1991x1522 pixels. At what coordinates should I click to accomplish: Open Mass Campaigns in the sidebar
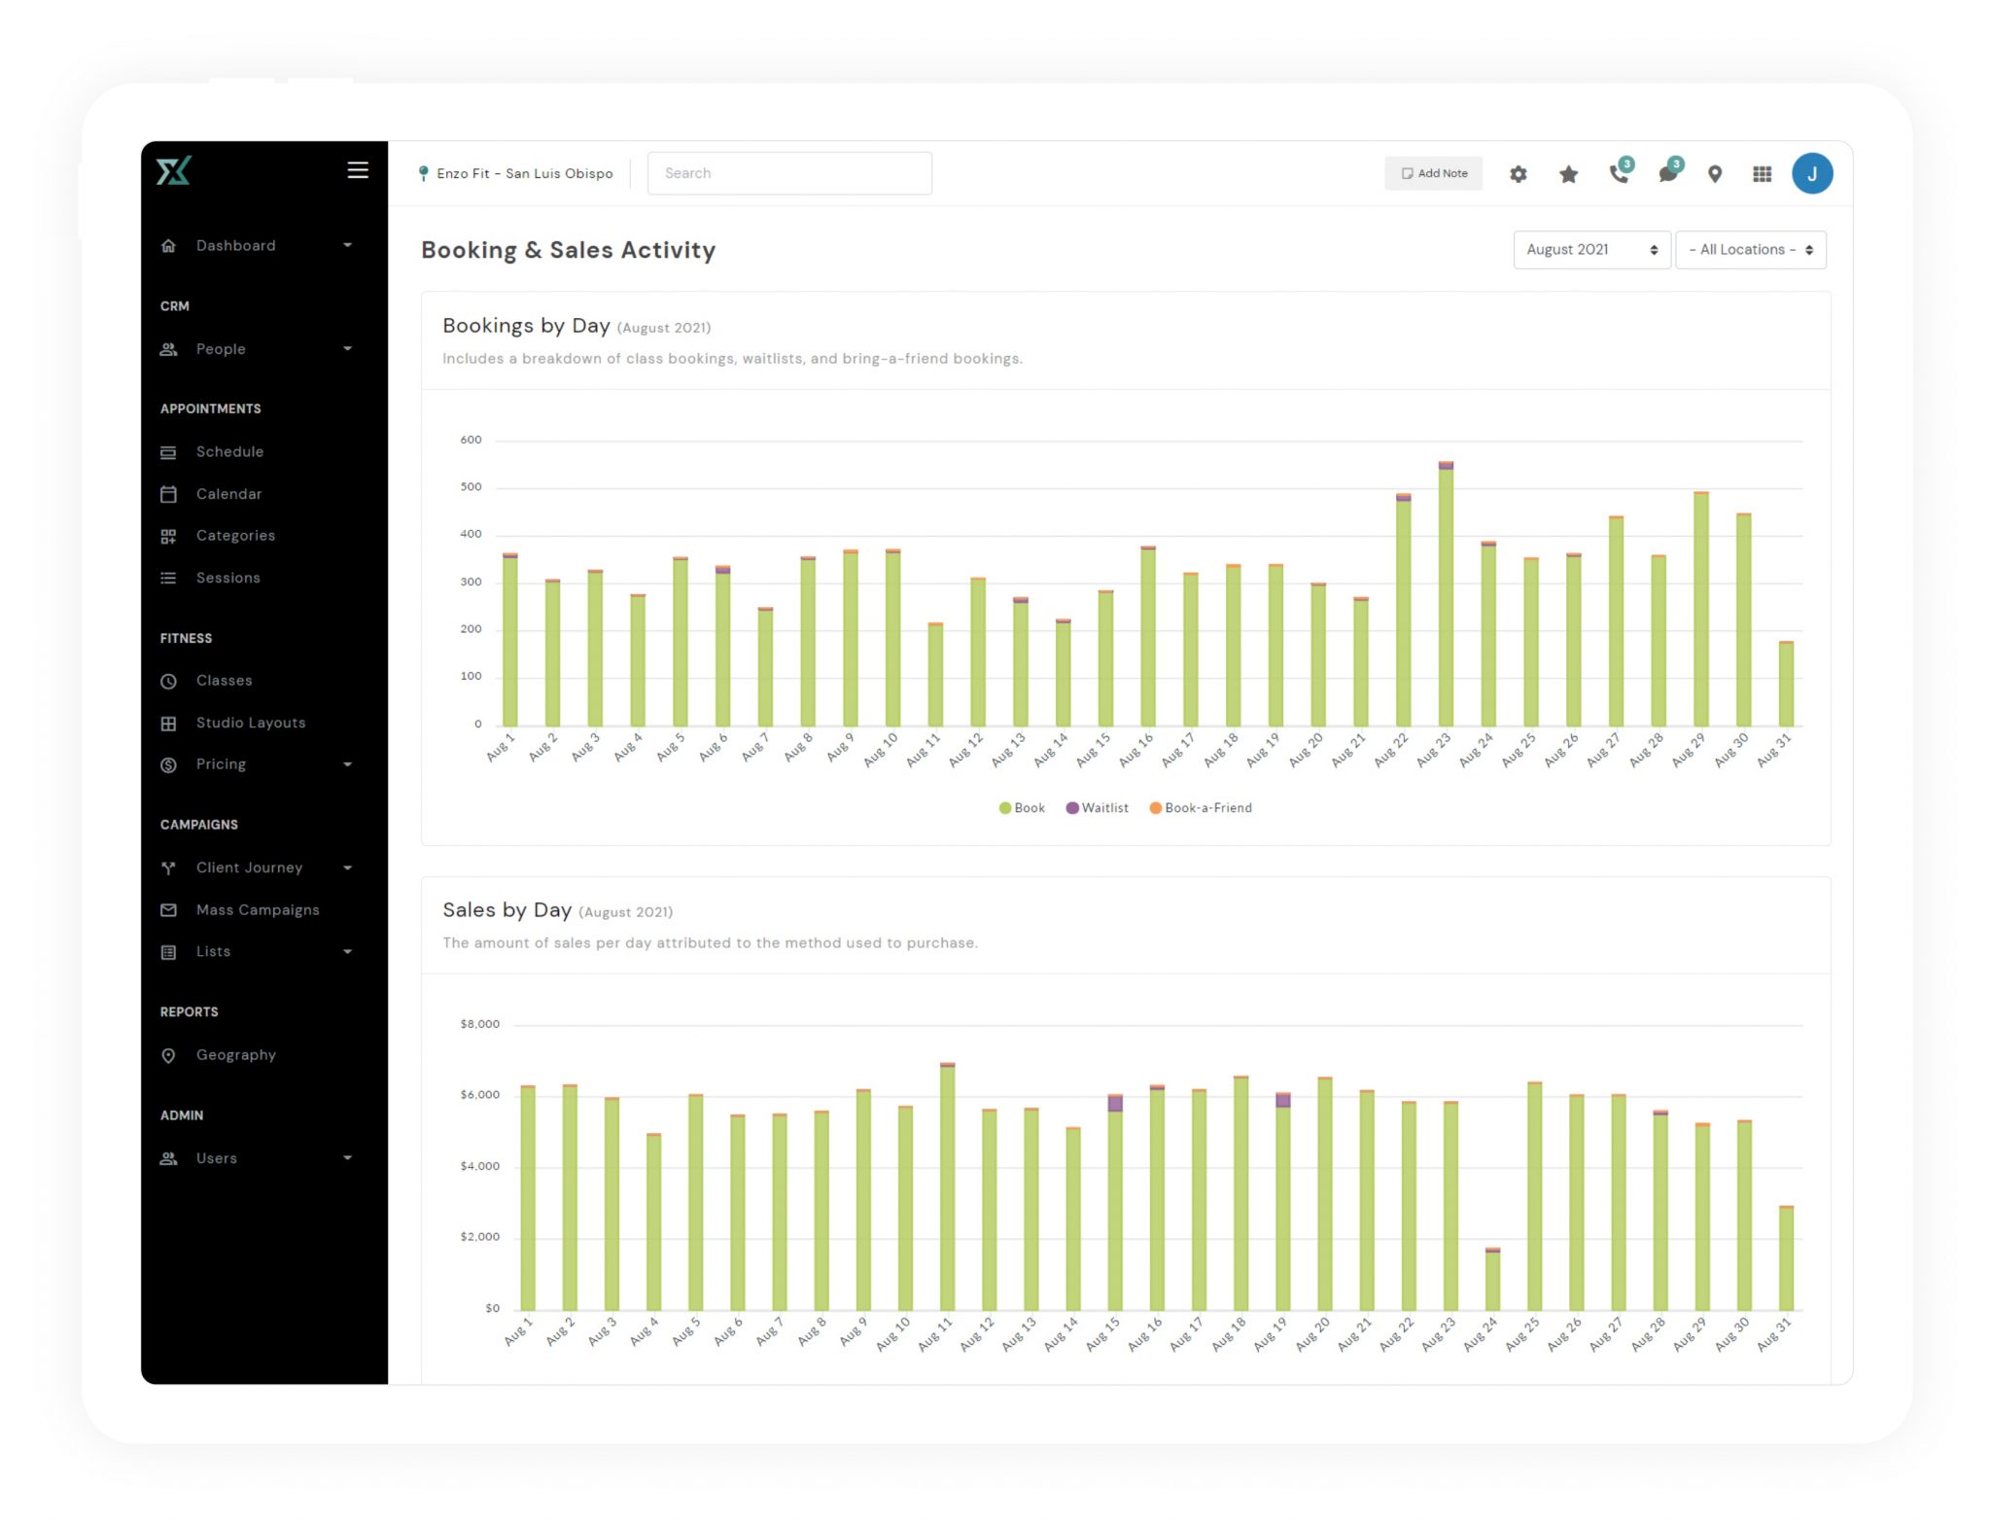[x=257, y=910]
